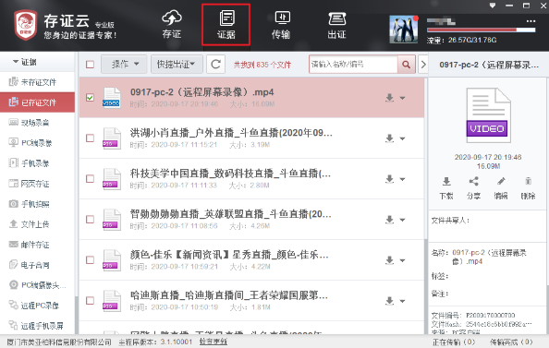Click the refresh list button

point(215,65)
